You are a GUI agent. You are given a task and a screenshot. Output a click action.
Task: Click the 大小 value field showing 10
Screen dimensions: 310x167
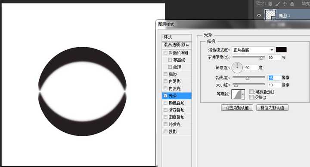tap(274, 85)
